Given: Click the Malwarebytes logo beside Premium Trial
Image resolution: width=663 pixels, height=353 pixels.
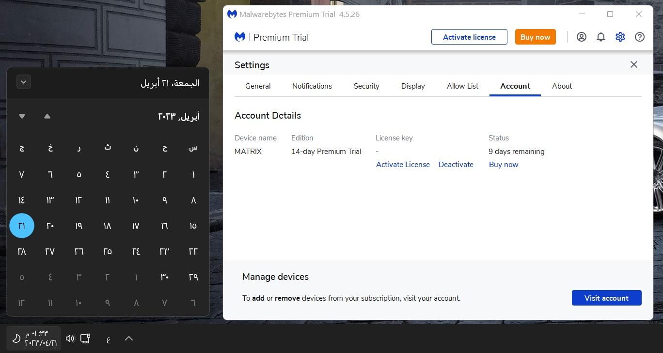Looking at the screenshot, I should tap(240, 37).
